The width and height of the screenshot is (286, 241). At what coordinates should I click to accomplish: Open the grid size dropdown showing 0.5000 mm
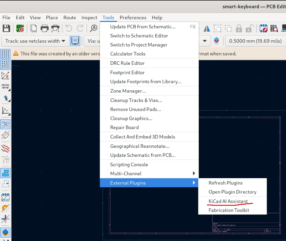(255, 41)
